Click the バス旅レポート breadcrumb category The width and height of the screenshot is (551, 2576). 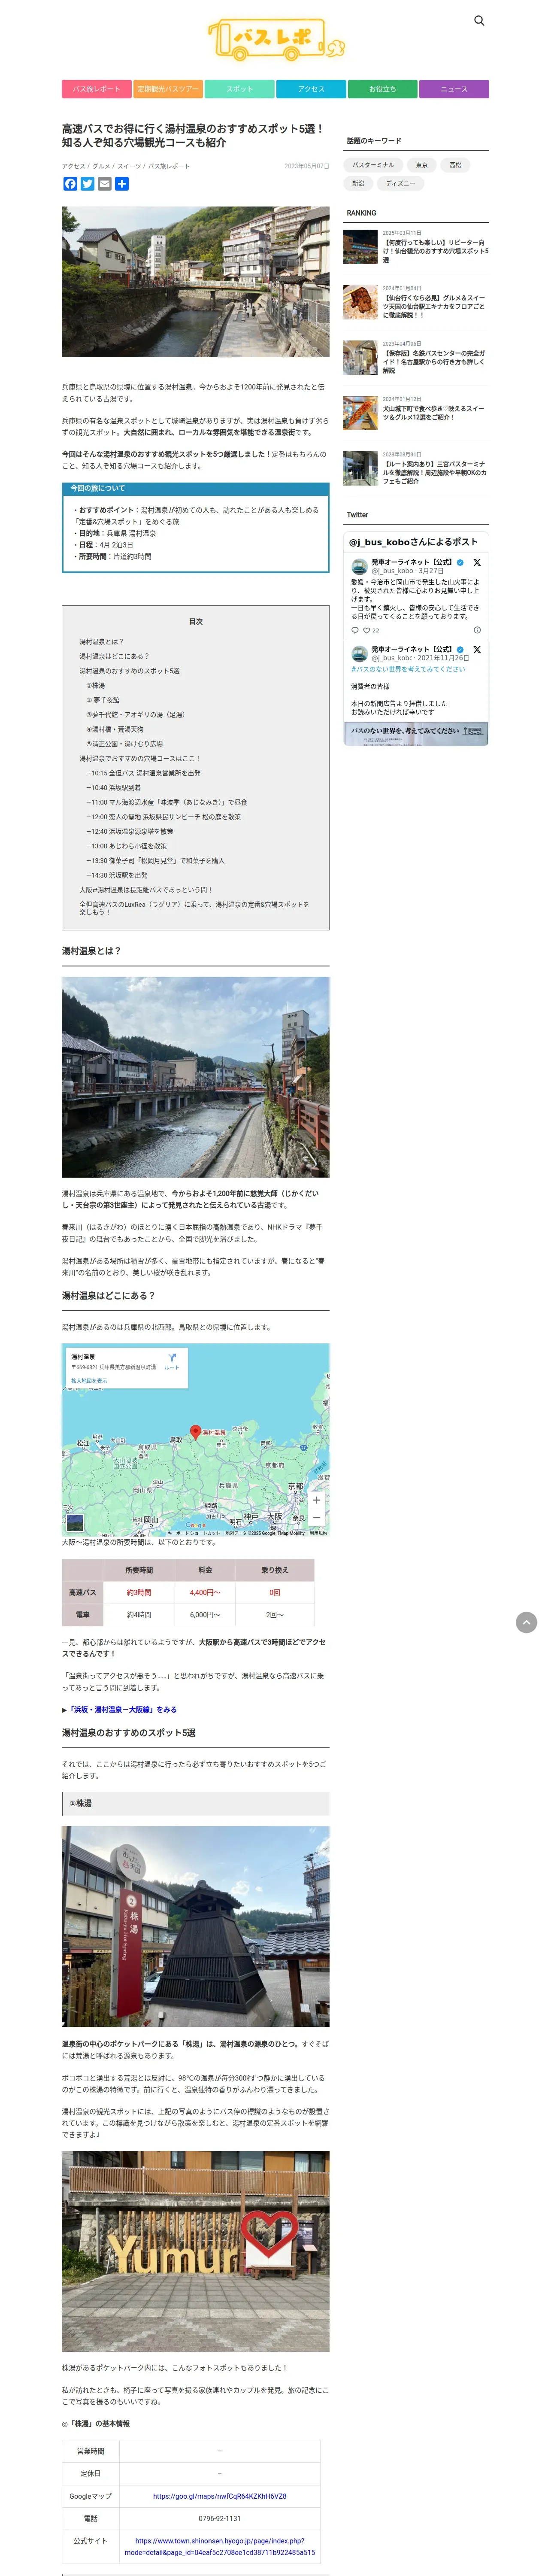(x=169, y=166)
